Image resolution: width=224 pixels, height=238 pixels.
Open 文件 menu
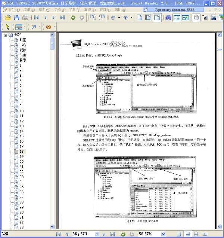(x=14, y=10)
